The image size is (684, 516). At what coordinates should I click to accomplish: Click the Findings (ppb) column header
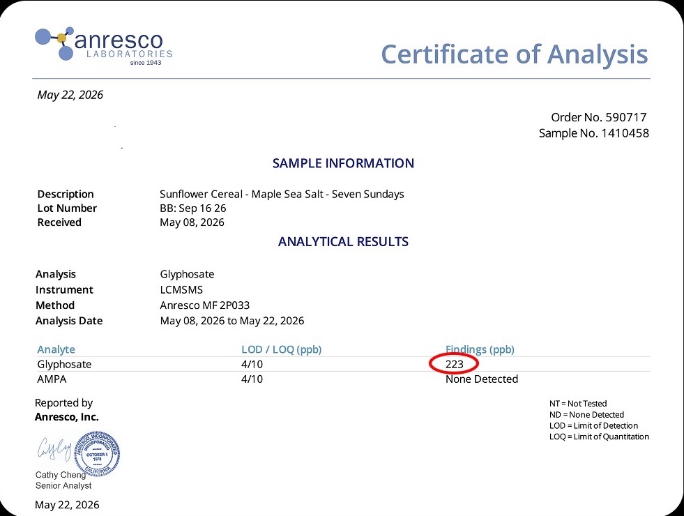click(x=480, y=349)
